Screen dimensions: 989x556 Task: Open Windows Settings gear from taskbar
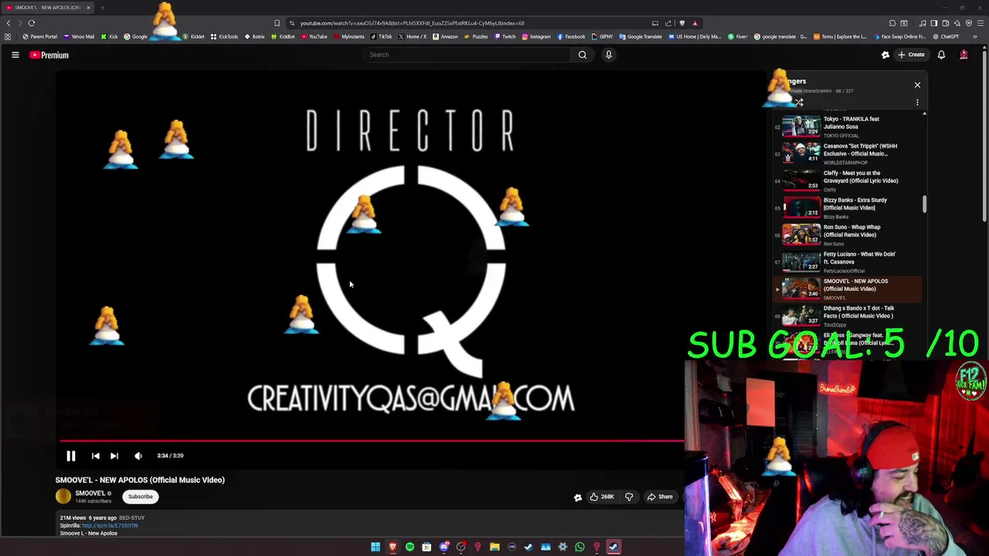[562, 547]
